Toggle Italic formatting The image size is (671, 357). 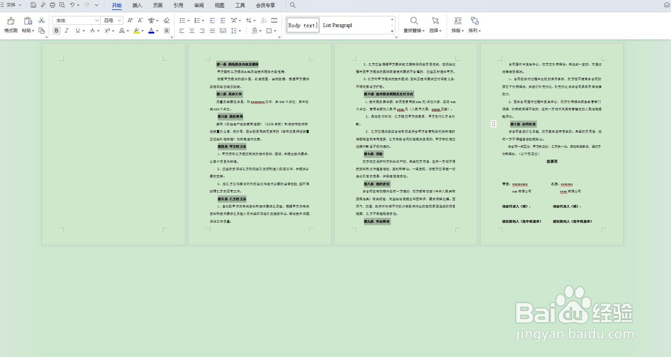point(67,31)
